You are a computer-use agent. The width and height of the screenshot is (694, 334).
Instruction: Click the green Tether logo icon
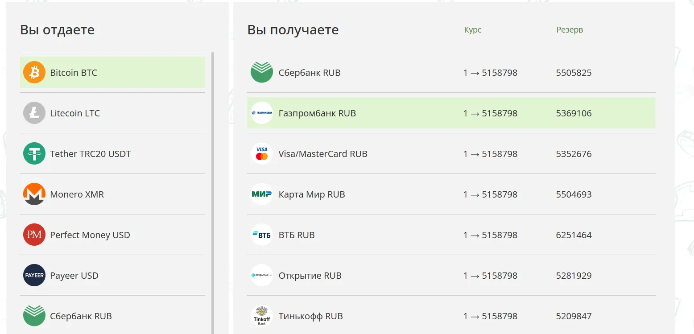tap(34, 153)
